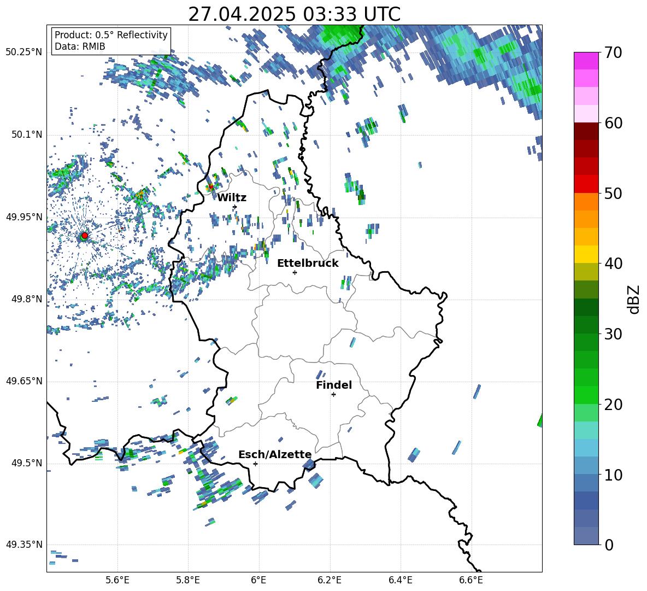Viewport: 647px width, 591px height.
Task: Click the 50.25°N latitude label
Action: coord(24,52)
